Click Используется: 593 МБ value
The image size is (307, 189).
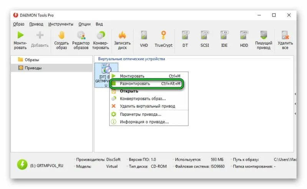click(x=217, y=159)
